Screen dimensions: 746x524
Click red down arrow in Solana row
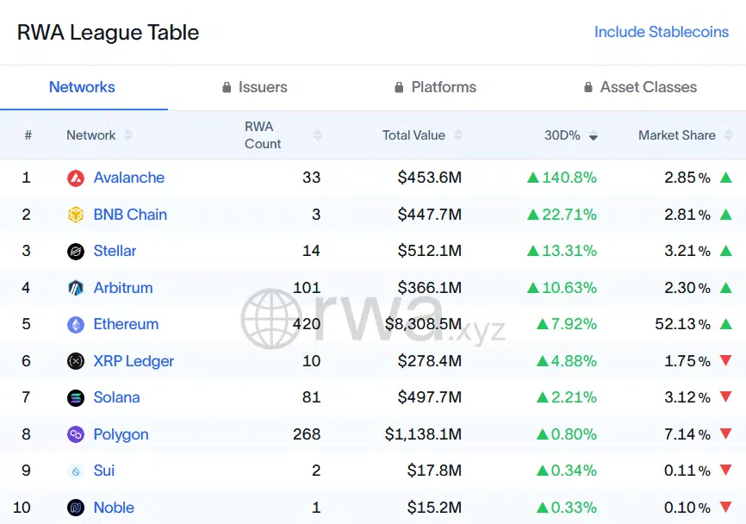(726, 396)
